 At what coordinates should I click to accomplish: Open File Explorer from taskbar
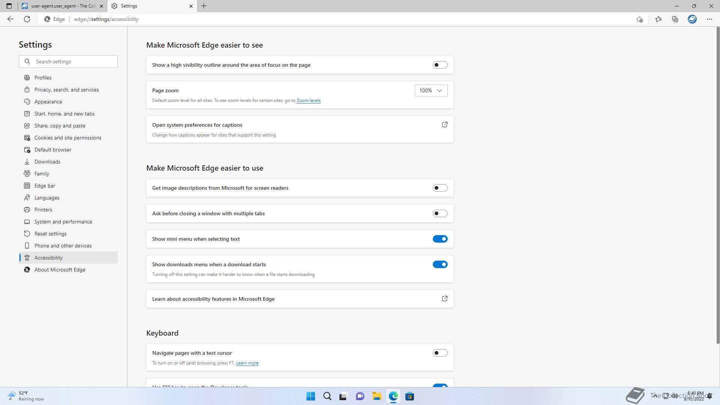coord(376,396)
